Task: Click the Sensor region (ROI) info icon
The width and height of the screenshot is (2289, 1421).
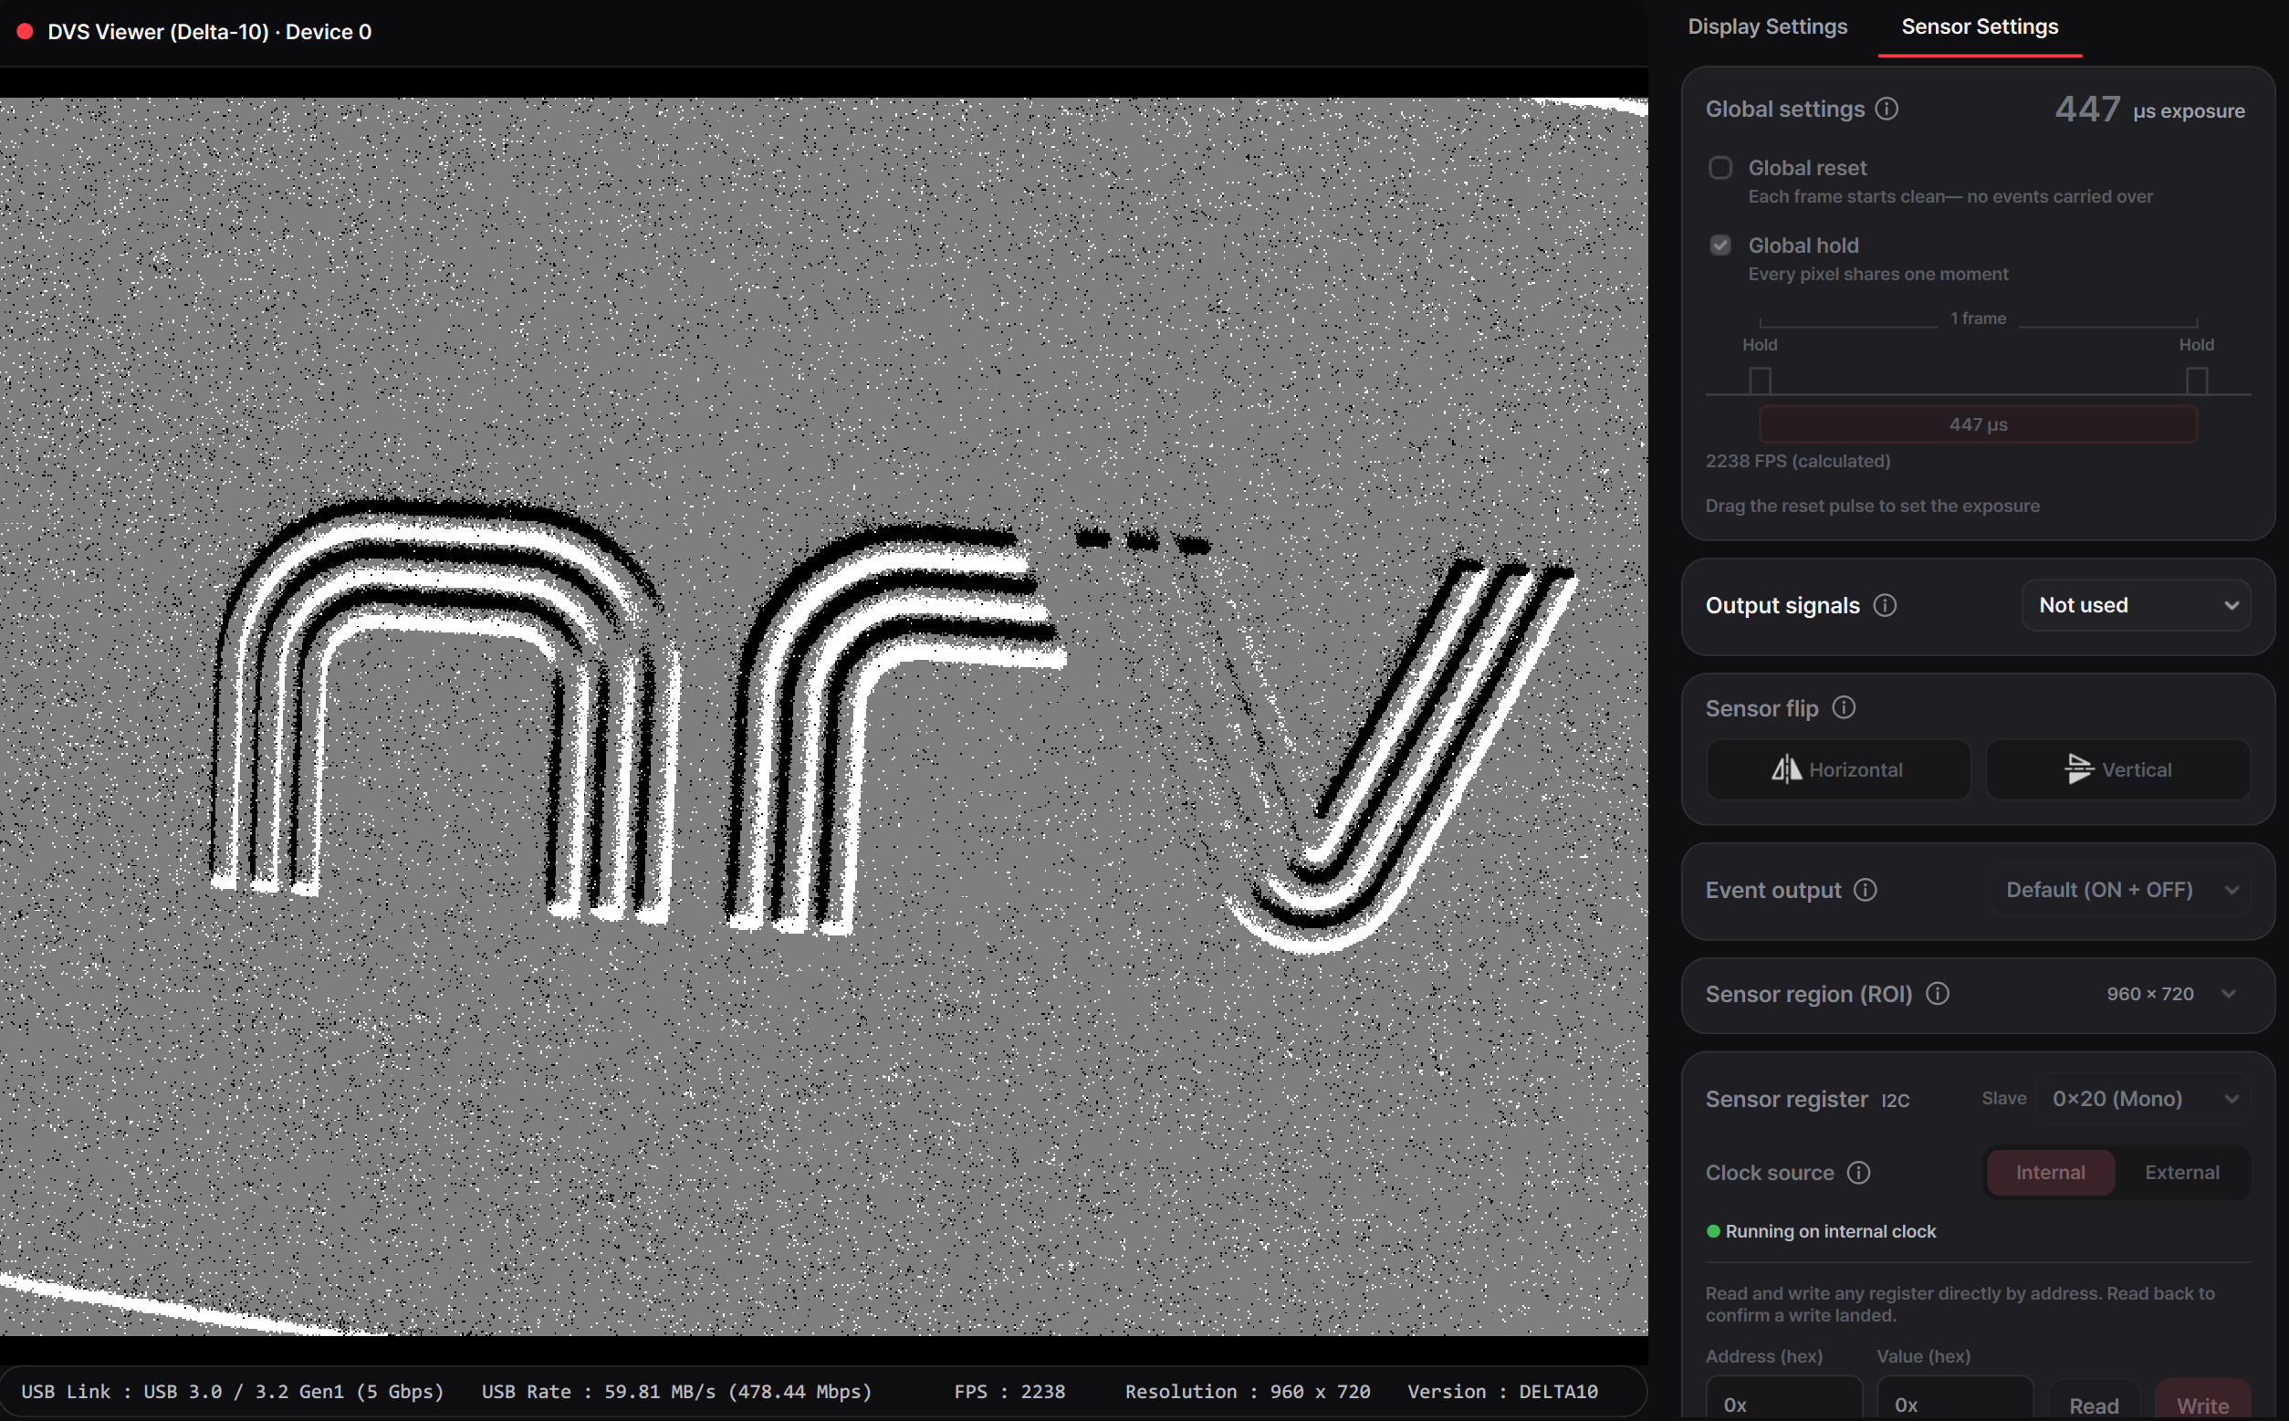Action: (x=1938, y=993)
